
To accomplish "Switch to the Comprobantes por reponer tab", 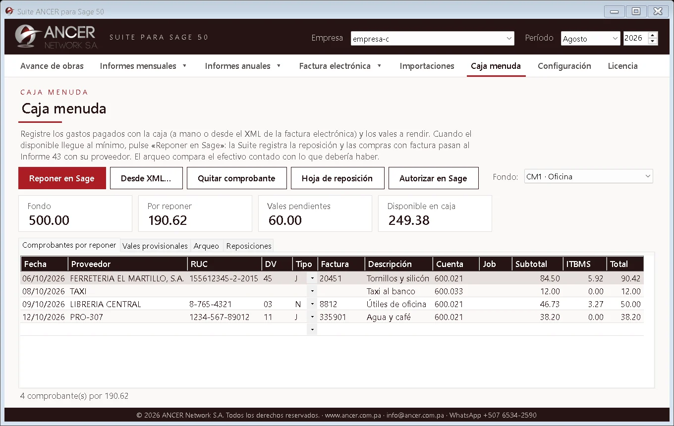I will tap(69, 245).
